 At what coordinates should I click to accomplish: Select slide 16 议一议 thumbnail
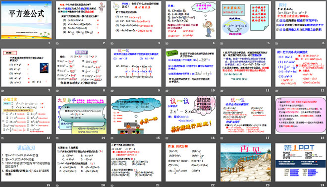point(191,115)
